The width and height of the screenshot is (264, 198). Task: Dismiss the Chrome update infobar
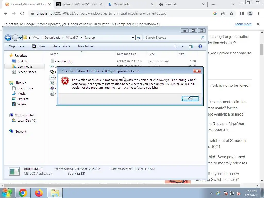(x=258, y=24)
